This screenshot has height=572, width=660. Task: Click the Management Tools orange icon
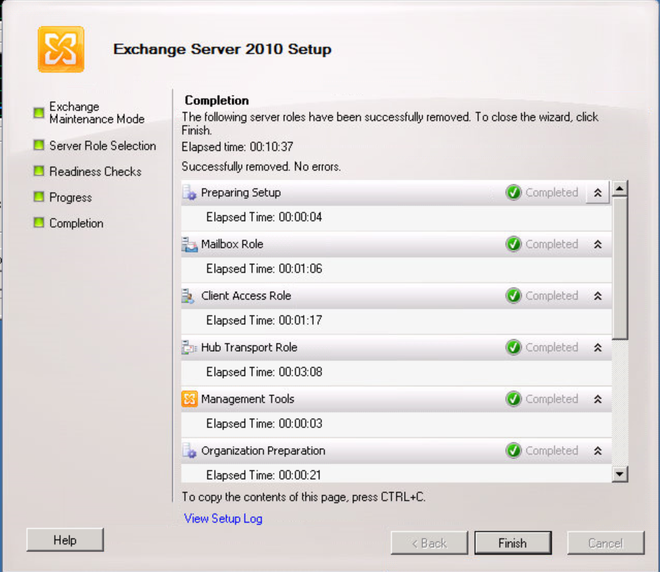(x=189, y=399)
